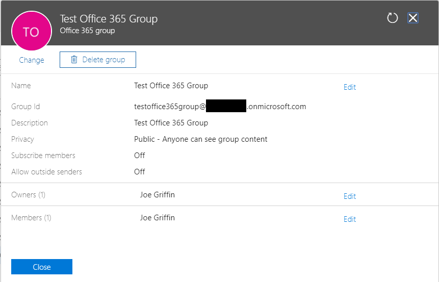The height and width of the screenshot is (282, 439).
Task: Click the Change link under the avatar
Action: [x=32, y=60]
